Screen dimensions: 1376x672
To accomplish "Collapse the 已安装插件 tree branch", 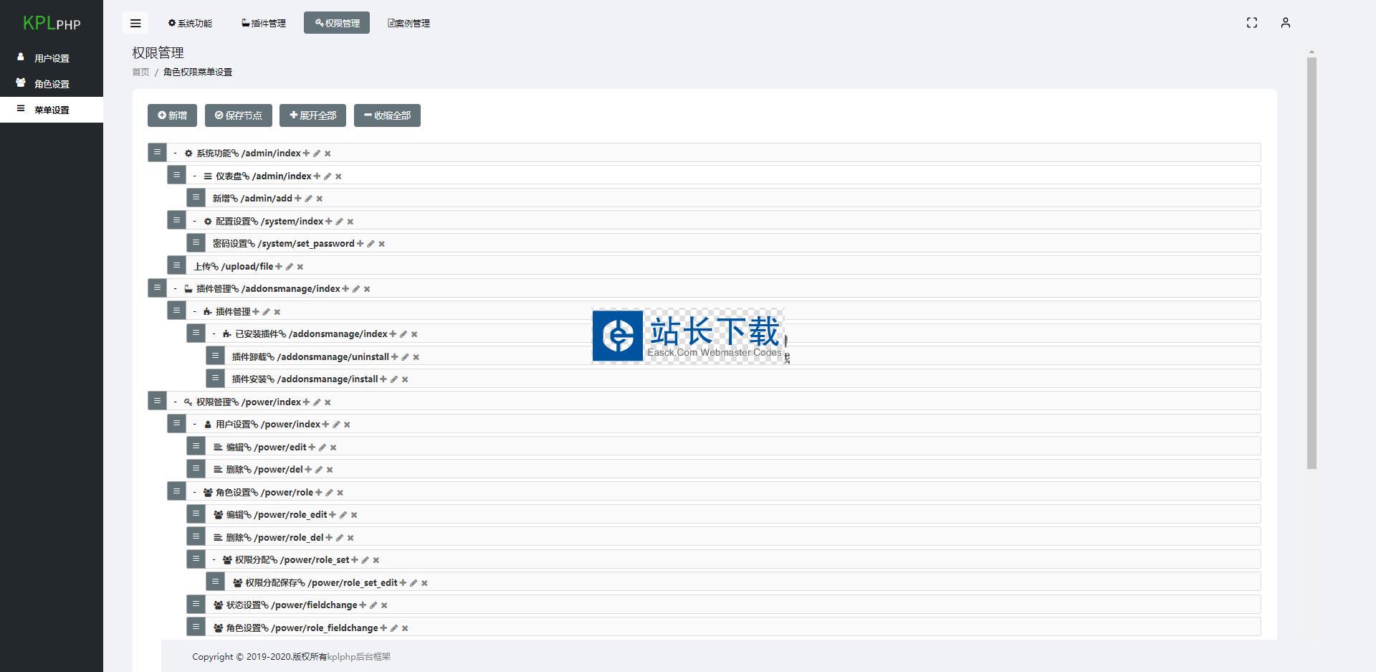I will coord(214,333).
